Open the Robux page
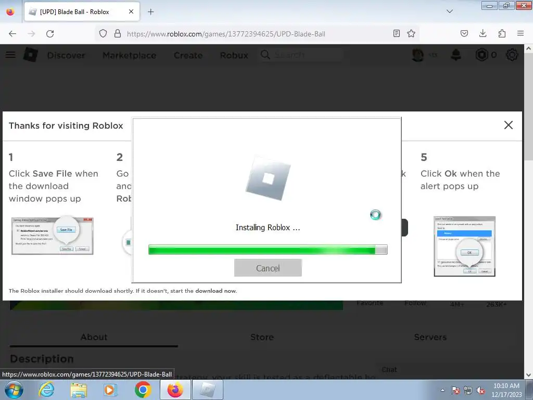This screenshot has height=400, width=533. coord(234,55)
